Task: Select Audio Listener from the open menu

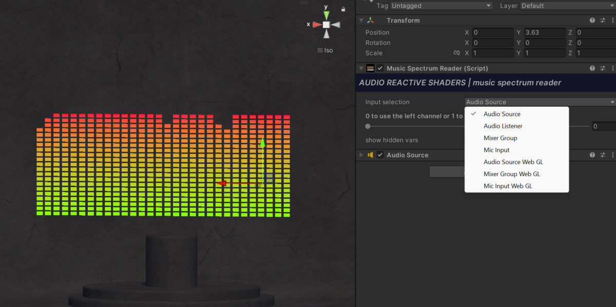Action: [503, 126]
